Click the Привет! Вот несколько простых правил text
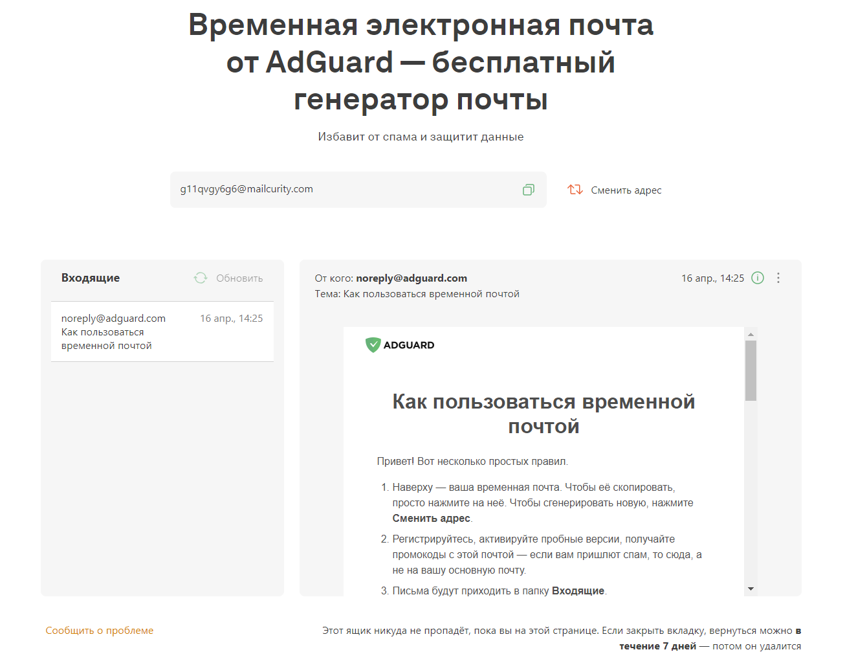The image size is (856, 652). pos(472,462)
